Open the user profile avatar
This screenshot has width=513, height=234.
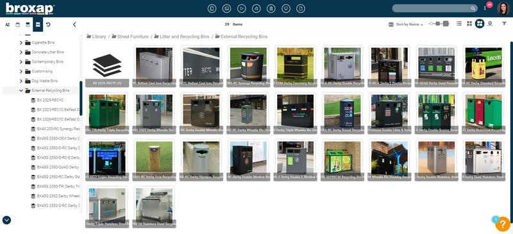pyautogui.click(x=503, y=8)
